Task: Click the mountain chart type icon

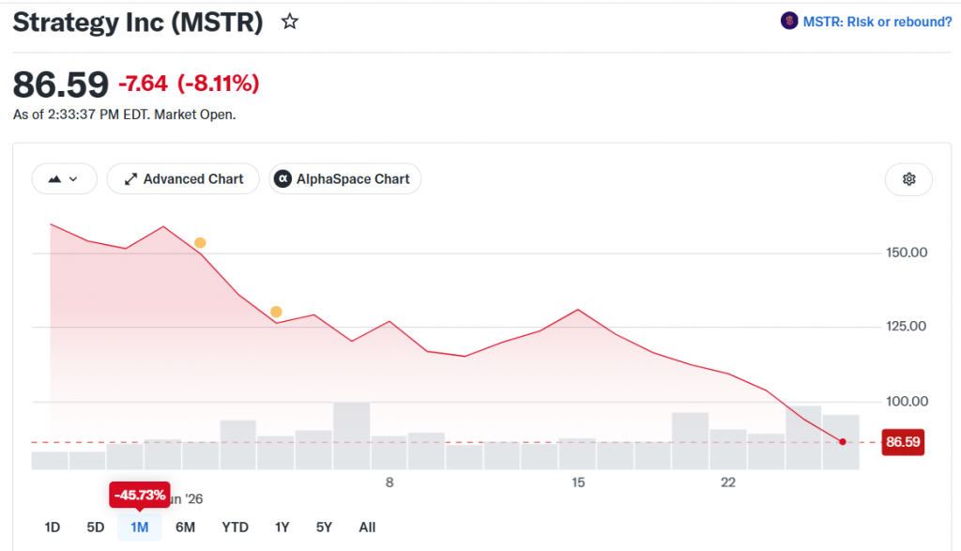Action: [x=55, y=179]
